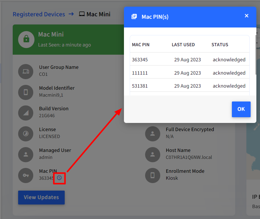The image size is (260, 219).
Task: Click the Model Identifier phone icon
Action: point(26,92)
